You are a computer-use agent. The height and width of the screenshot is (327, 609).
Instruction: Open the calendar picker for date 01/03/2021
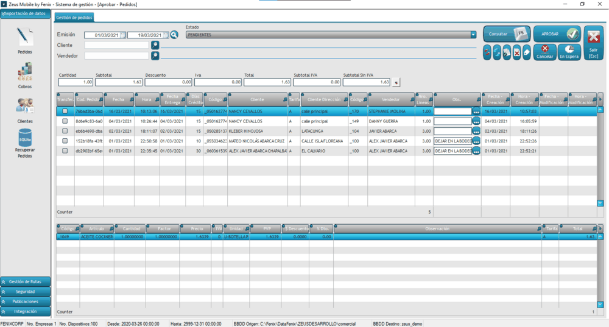[123, 35]
